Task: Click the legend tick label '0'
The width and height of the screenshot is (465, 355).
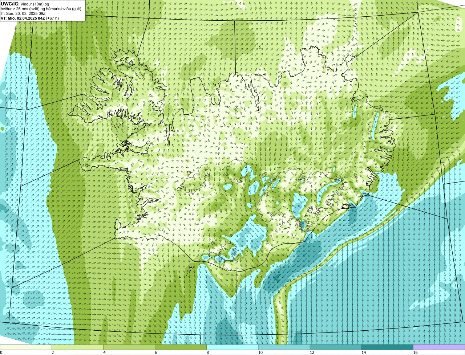Action: 1,352
